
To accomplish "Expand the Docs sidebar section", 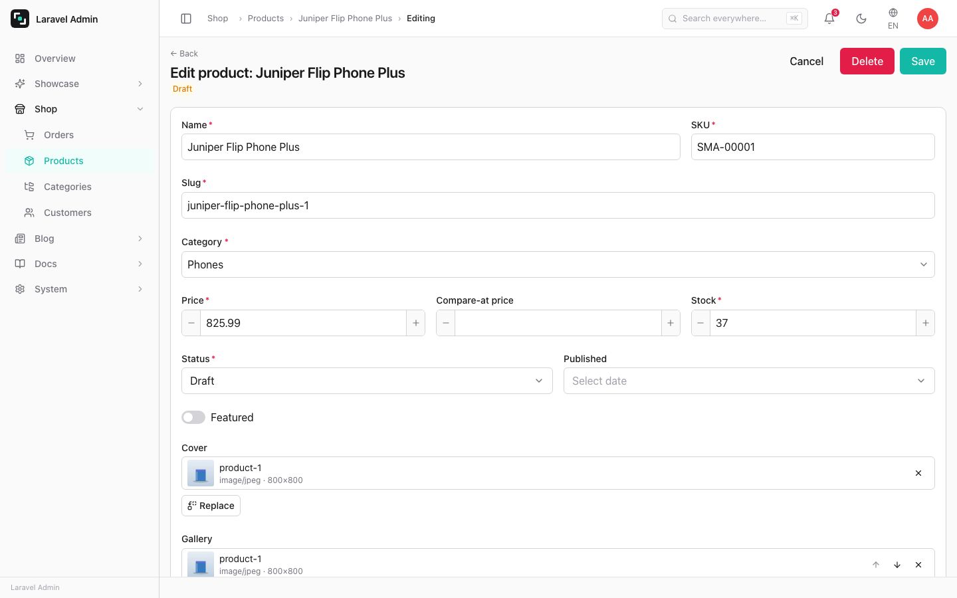I will click(x=80, y=264).
